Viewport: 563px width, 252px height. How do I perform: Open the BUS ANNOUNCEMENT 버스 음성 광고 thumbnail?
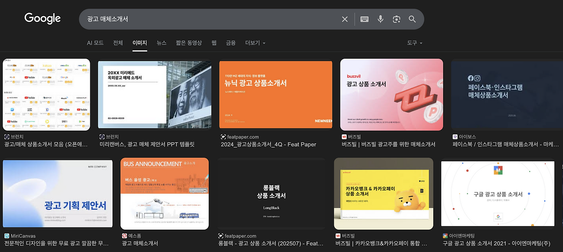click(165, 194)
